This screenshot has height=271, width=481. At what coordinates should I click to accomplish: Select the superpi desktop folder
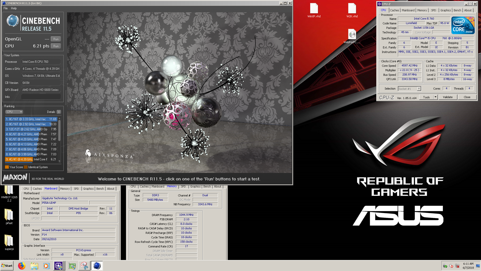click(x=9, y=242)
